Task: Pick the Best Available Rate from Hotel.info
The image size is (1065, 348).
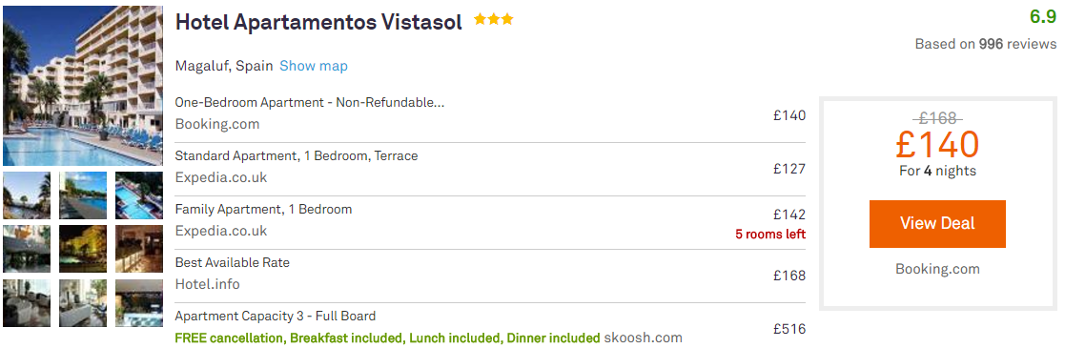Action: [x=490, y=276]
